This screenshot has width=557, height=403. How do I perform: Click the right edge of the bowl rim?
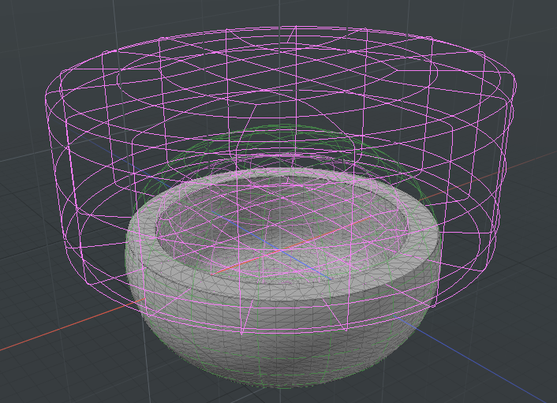pyautogui.click(x=432, y=237)
